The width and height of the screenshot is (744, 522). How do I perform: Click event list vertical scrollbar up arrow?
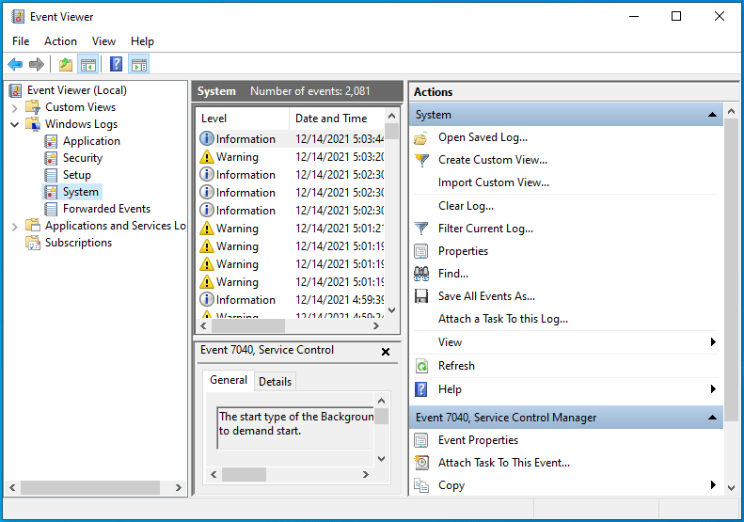click(391, 116)
